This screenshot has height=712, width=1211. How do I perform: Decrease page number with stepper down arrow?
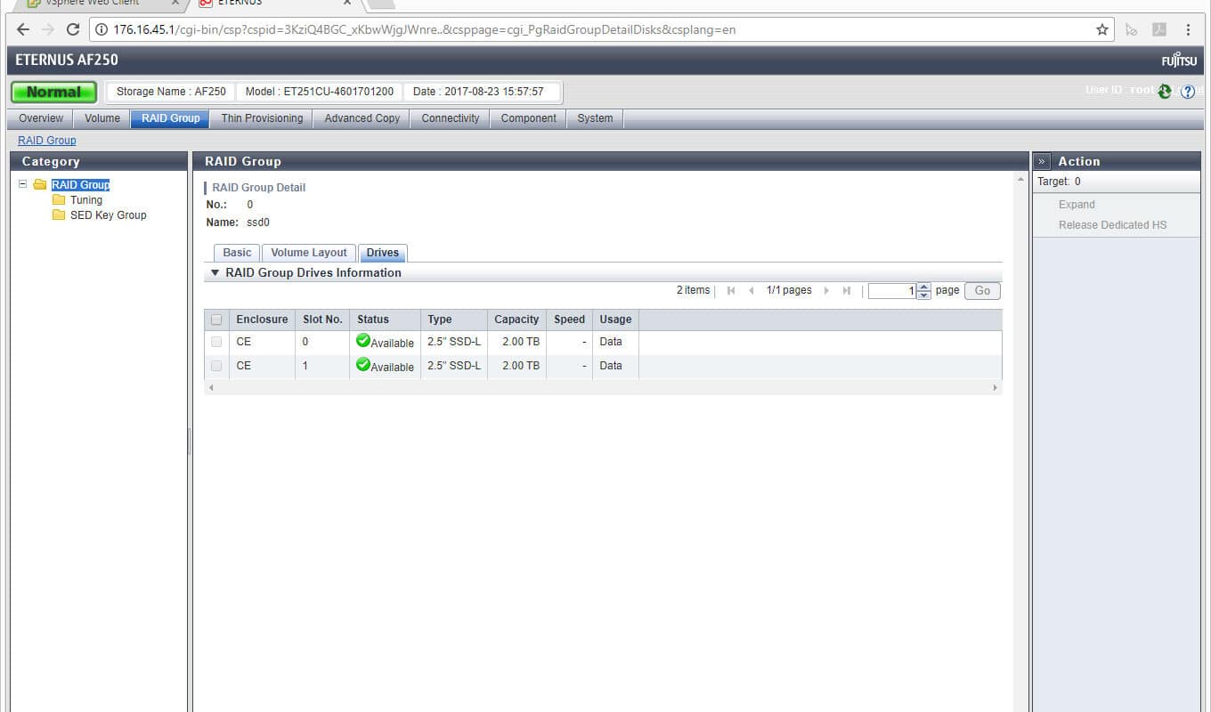coord(923,295)
